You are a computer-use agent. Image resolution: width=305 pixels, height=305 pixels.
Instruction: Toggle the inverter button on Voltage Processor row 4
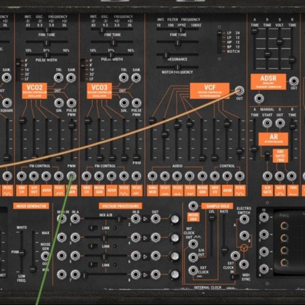145,238
